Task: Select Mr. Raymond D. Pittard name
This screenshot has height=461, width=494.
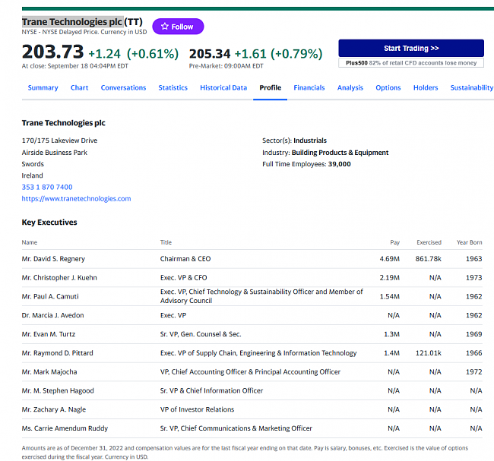Action: point(57,353)
